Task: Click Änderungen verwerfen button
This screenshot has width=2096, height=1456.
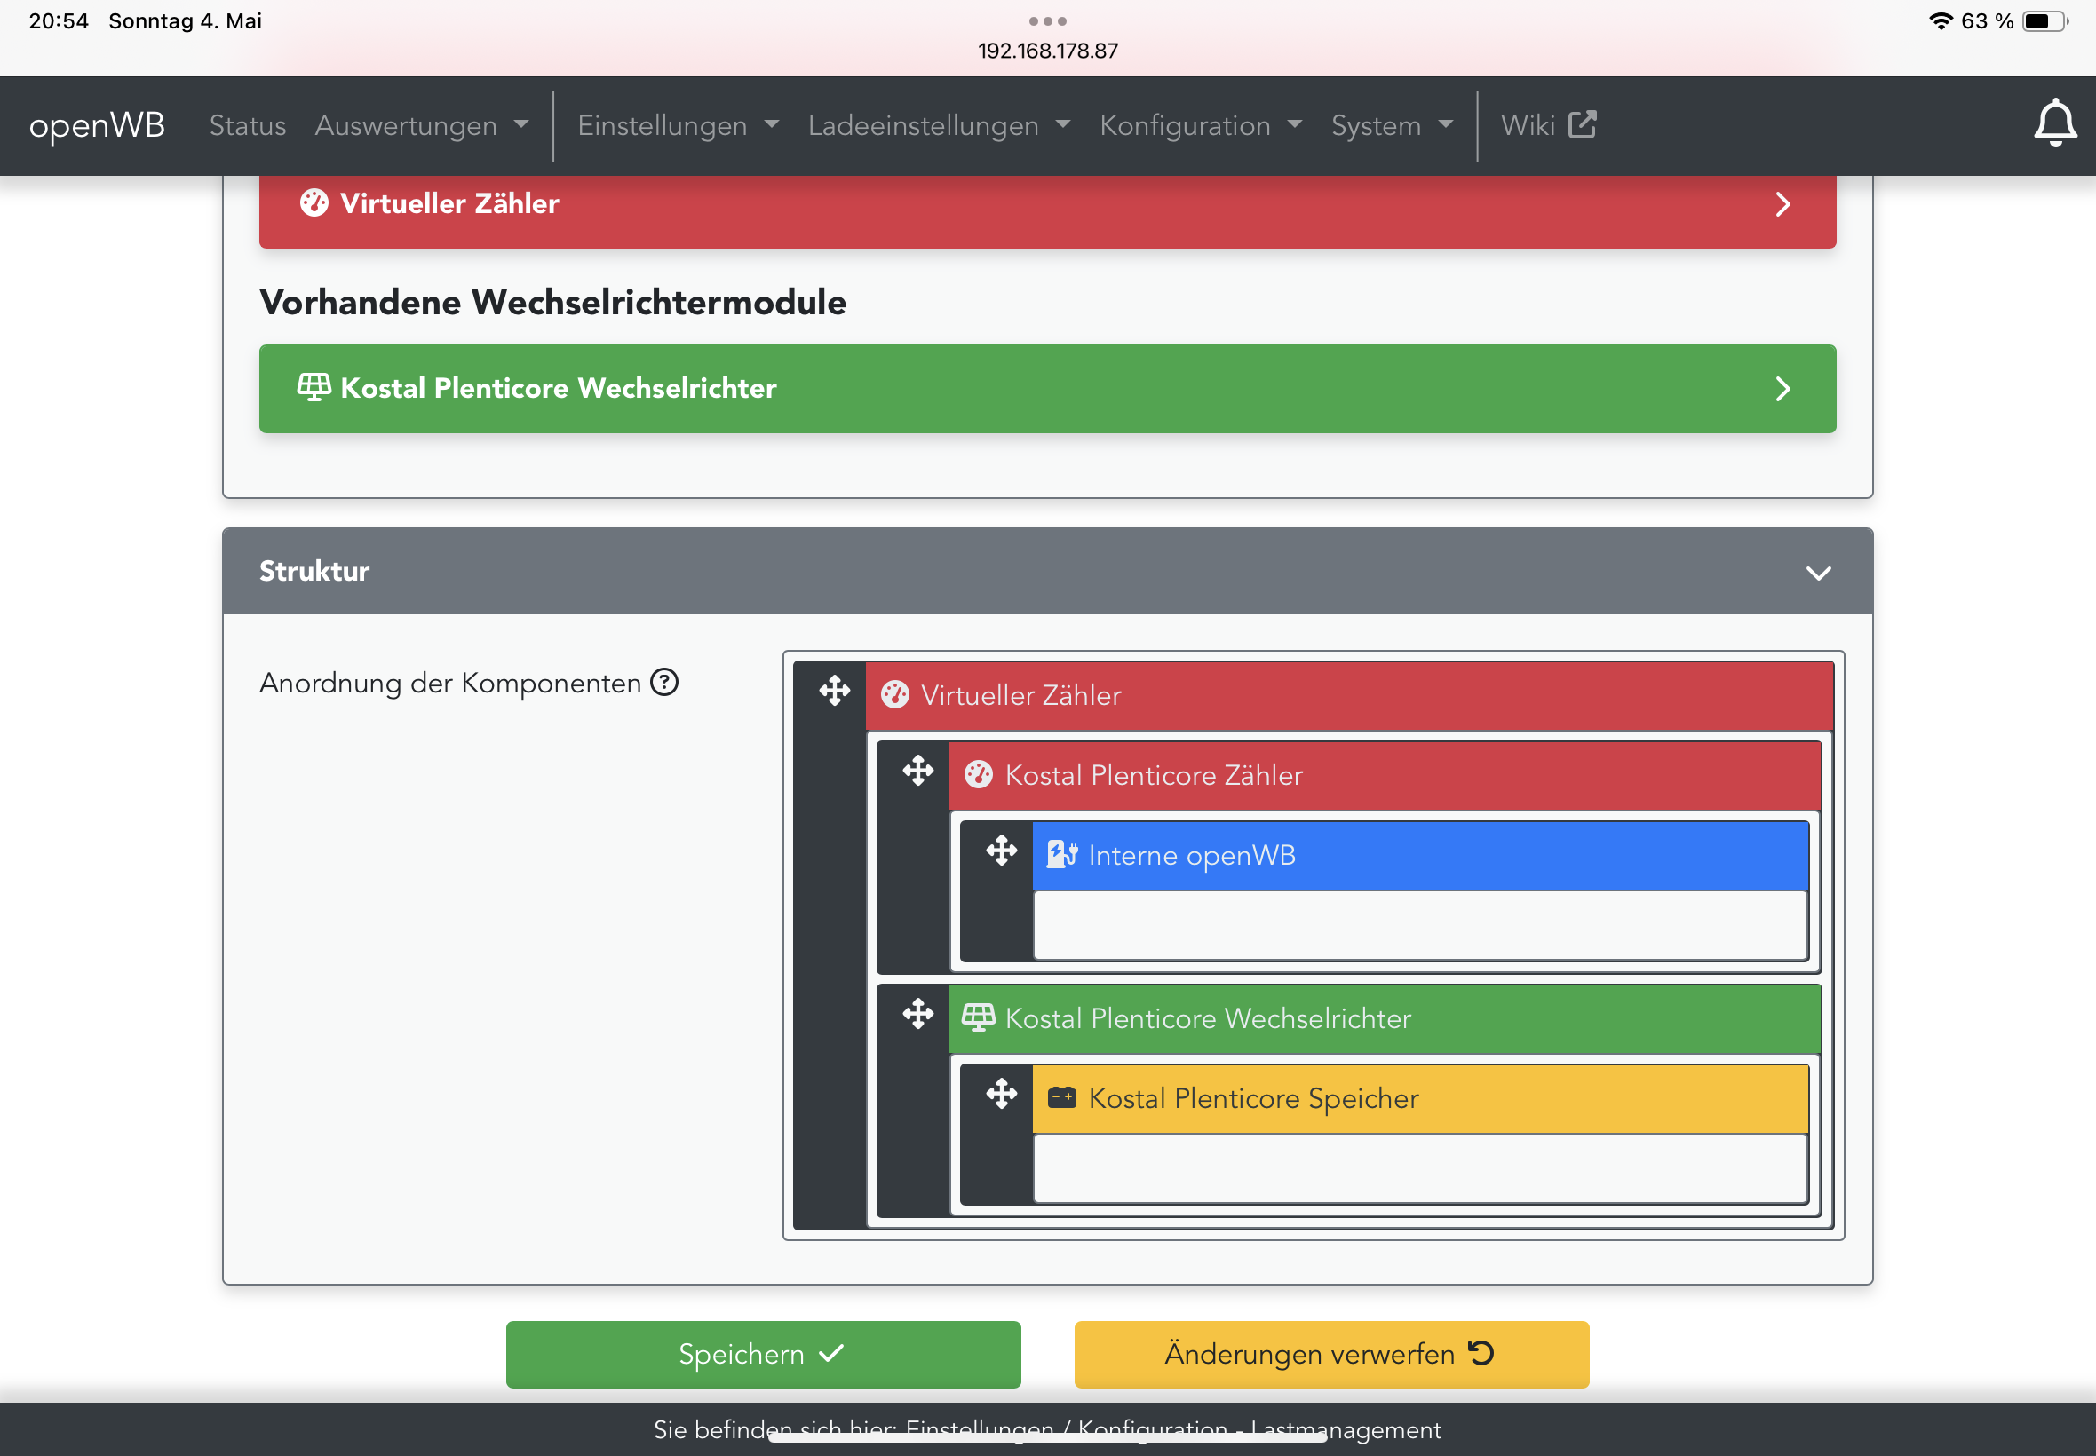Action: [1330, 1354]
